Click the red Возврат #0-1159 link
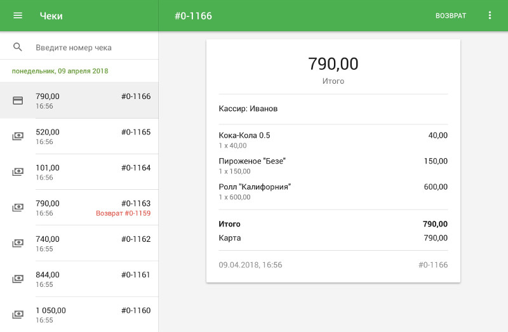The image size is (508, 332). (x=123, y=214)
